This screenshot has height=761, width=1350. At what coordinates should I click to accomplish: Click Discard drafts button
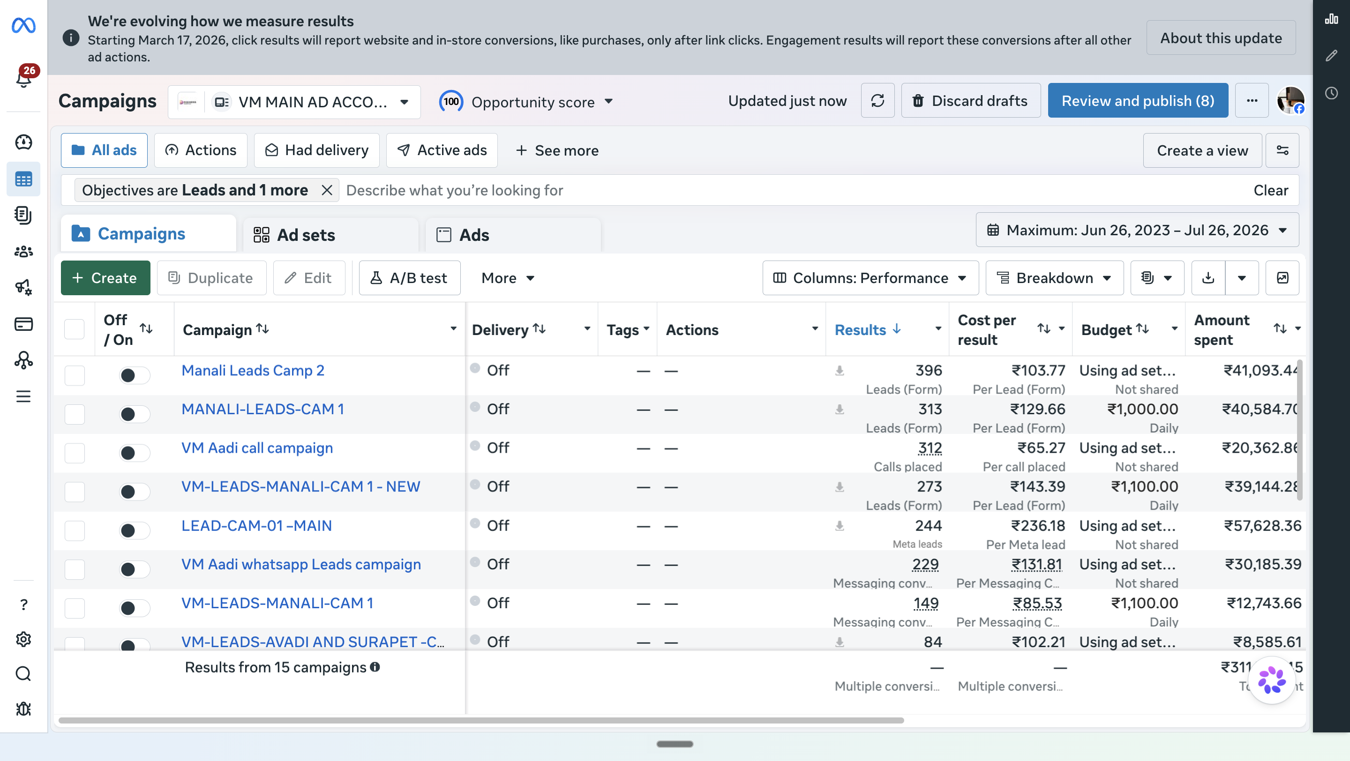click(971, 101)
